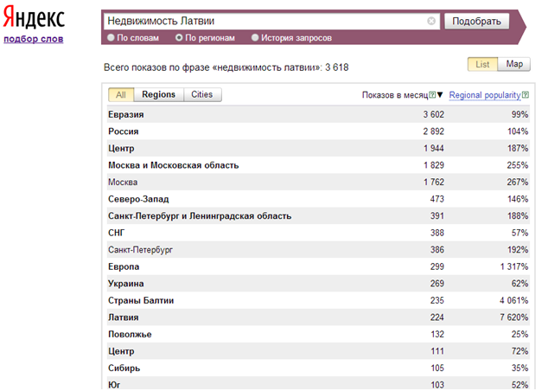Select the Центр row with 111

click(x=318, y=351)
